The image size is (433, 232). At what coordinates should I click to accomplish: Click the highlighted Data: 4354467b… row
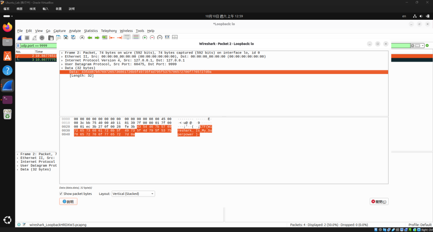click(224, 72)
